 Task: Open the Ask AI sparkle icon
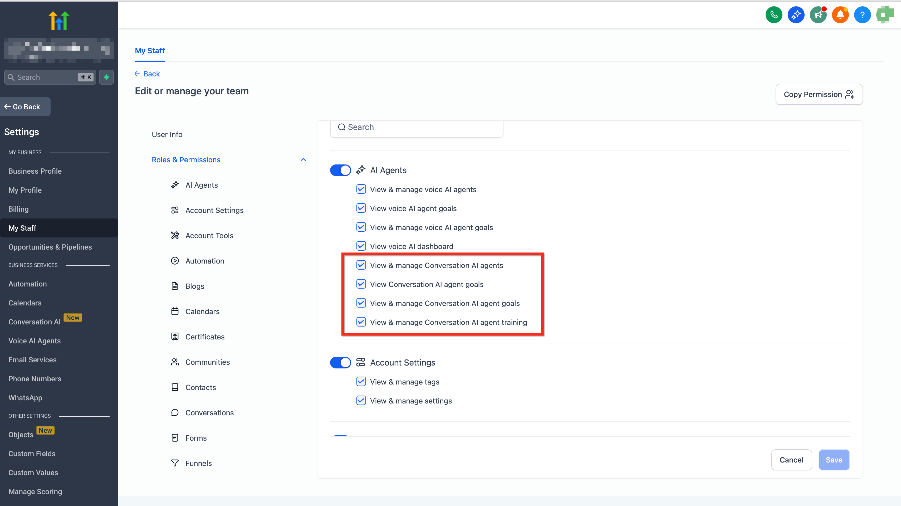click(x=796, y=15)
